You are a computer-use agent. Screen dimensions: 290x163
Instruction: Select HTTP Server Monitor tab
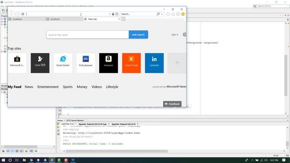coord(75,120)
